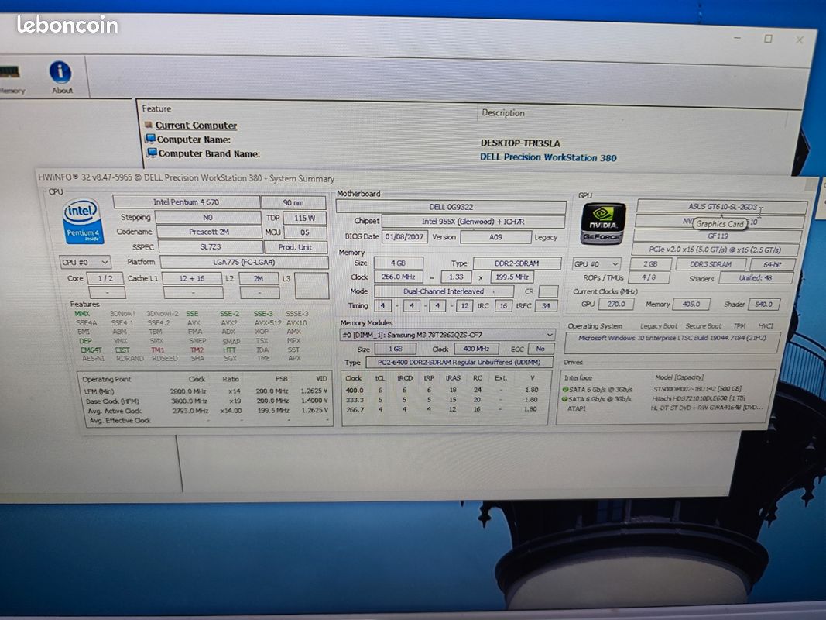This screenshot has height=620, width=826.
Task: Click the ASUS GT610 GPU name field
Action: click(721, 207)
